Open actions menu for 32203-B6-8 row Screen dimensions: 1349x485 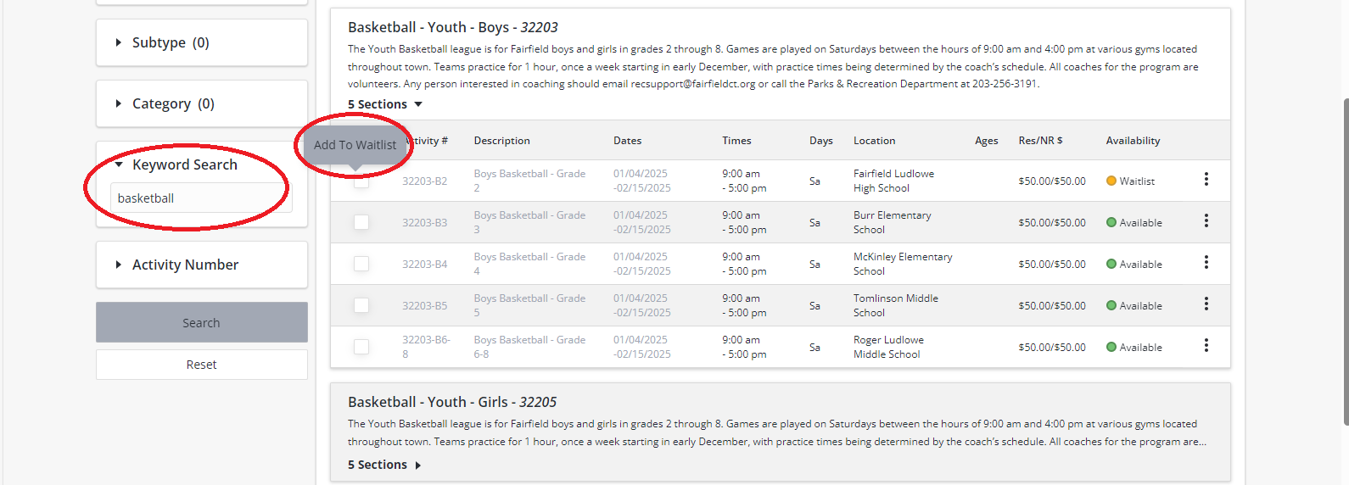tap(1206, 346)
